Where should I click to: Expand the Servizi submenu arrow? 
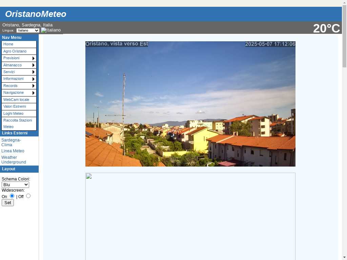pyautogui.click(x=34, y=72)
